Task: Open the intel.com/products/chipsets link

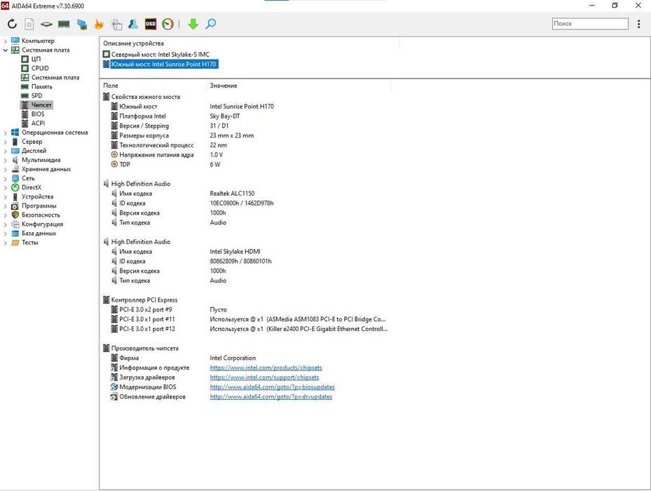Action: click(266, 368)
